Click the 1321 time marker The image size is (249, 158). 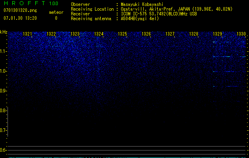coord(27,34)
